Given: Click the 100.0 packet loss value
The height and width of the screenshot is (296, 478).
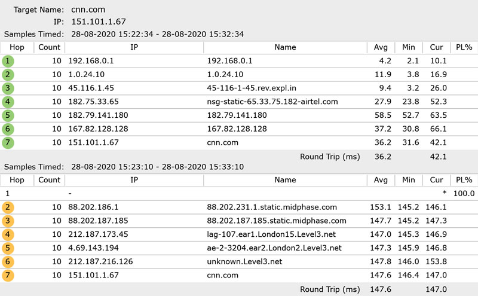Looking at the screenshot, I should coord(464,194).
